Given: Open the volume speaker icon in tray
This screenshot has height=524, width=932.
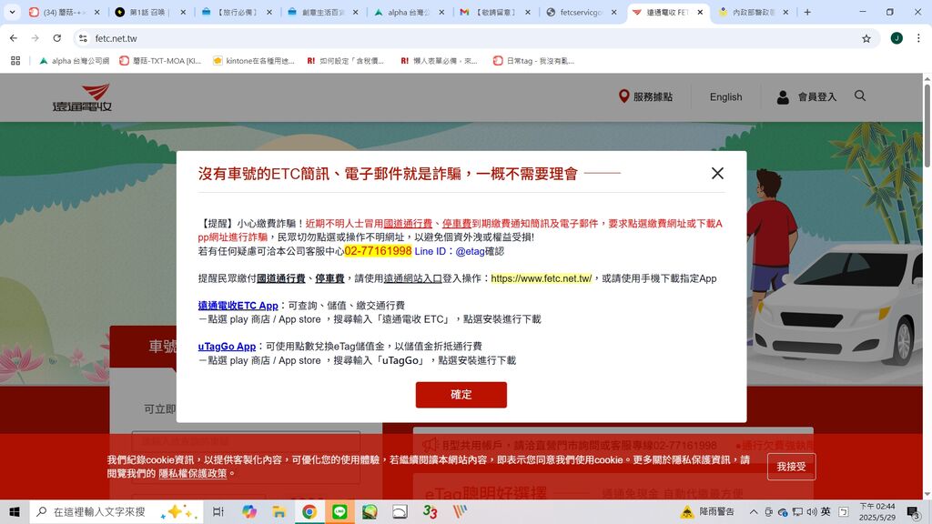Looking at the screenshot, I should [x=811, y=511].
